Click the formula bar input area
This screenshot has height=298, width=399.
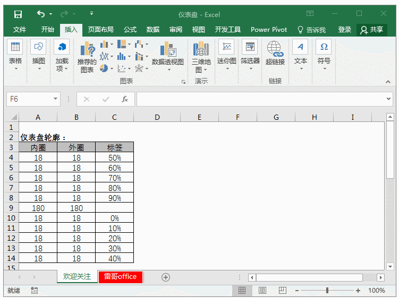[x=261, y=99]
